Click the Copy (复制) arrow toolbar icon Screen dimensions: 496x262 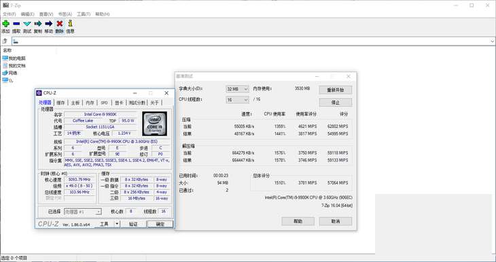click(x=38, y=24)
